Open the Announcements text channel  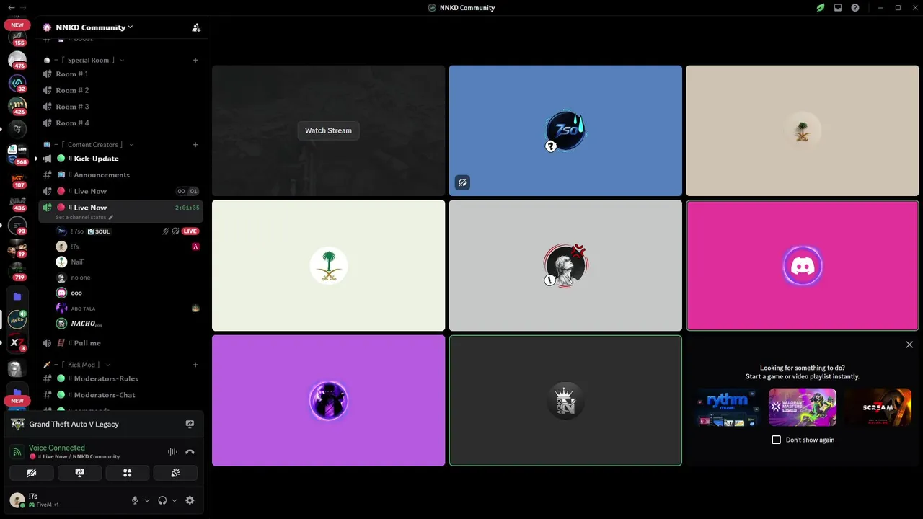[x=120, y=175]
